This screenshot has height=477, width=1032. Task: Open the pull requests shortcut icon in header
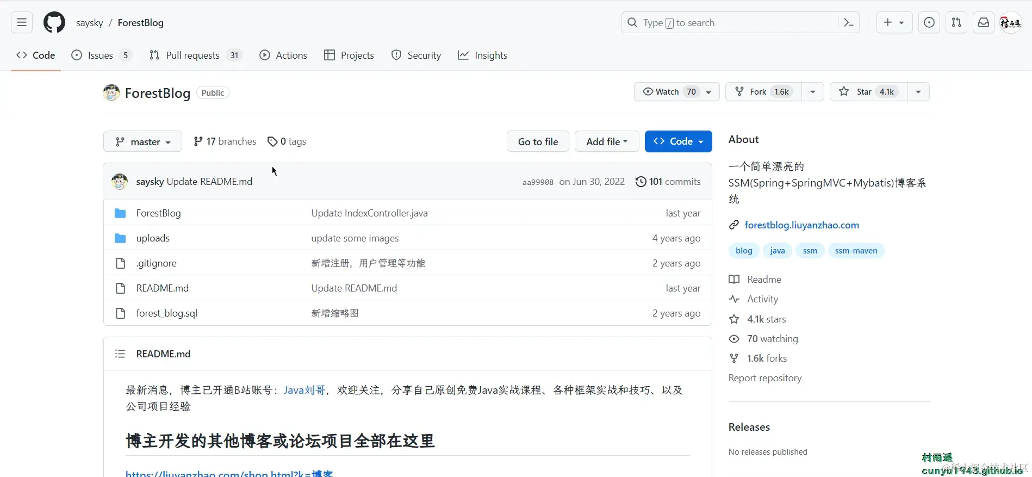point(956,22)
